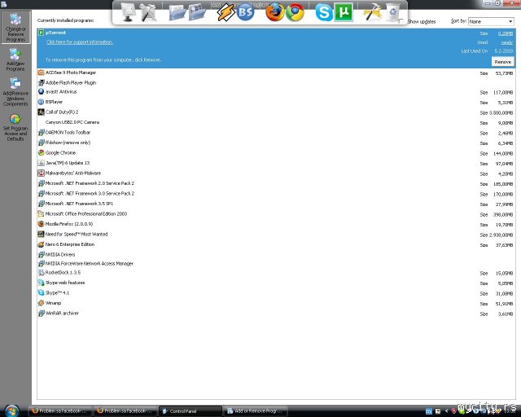
Task: Select the Skype 4.1 list icon
Action: point(41,292)
